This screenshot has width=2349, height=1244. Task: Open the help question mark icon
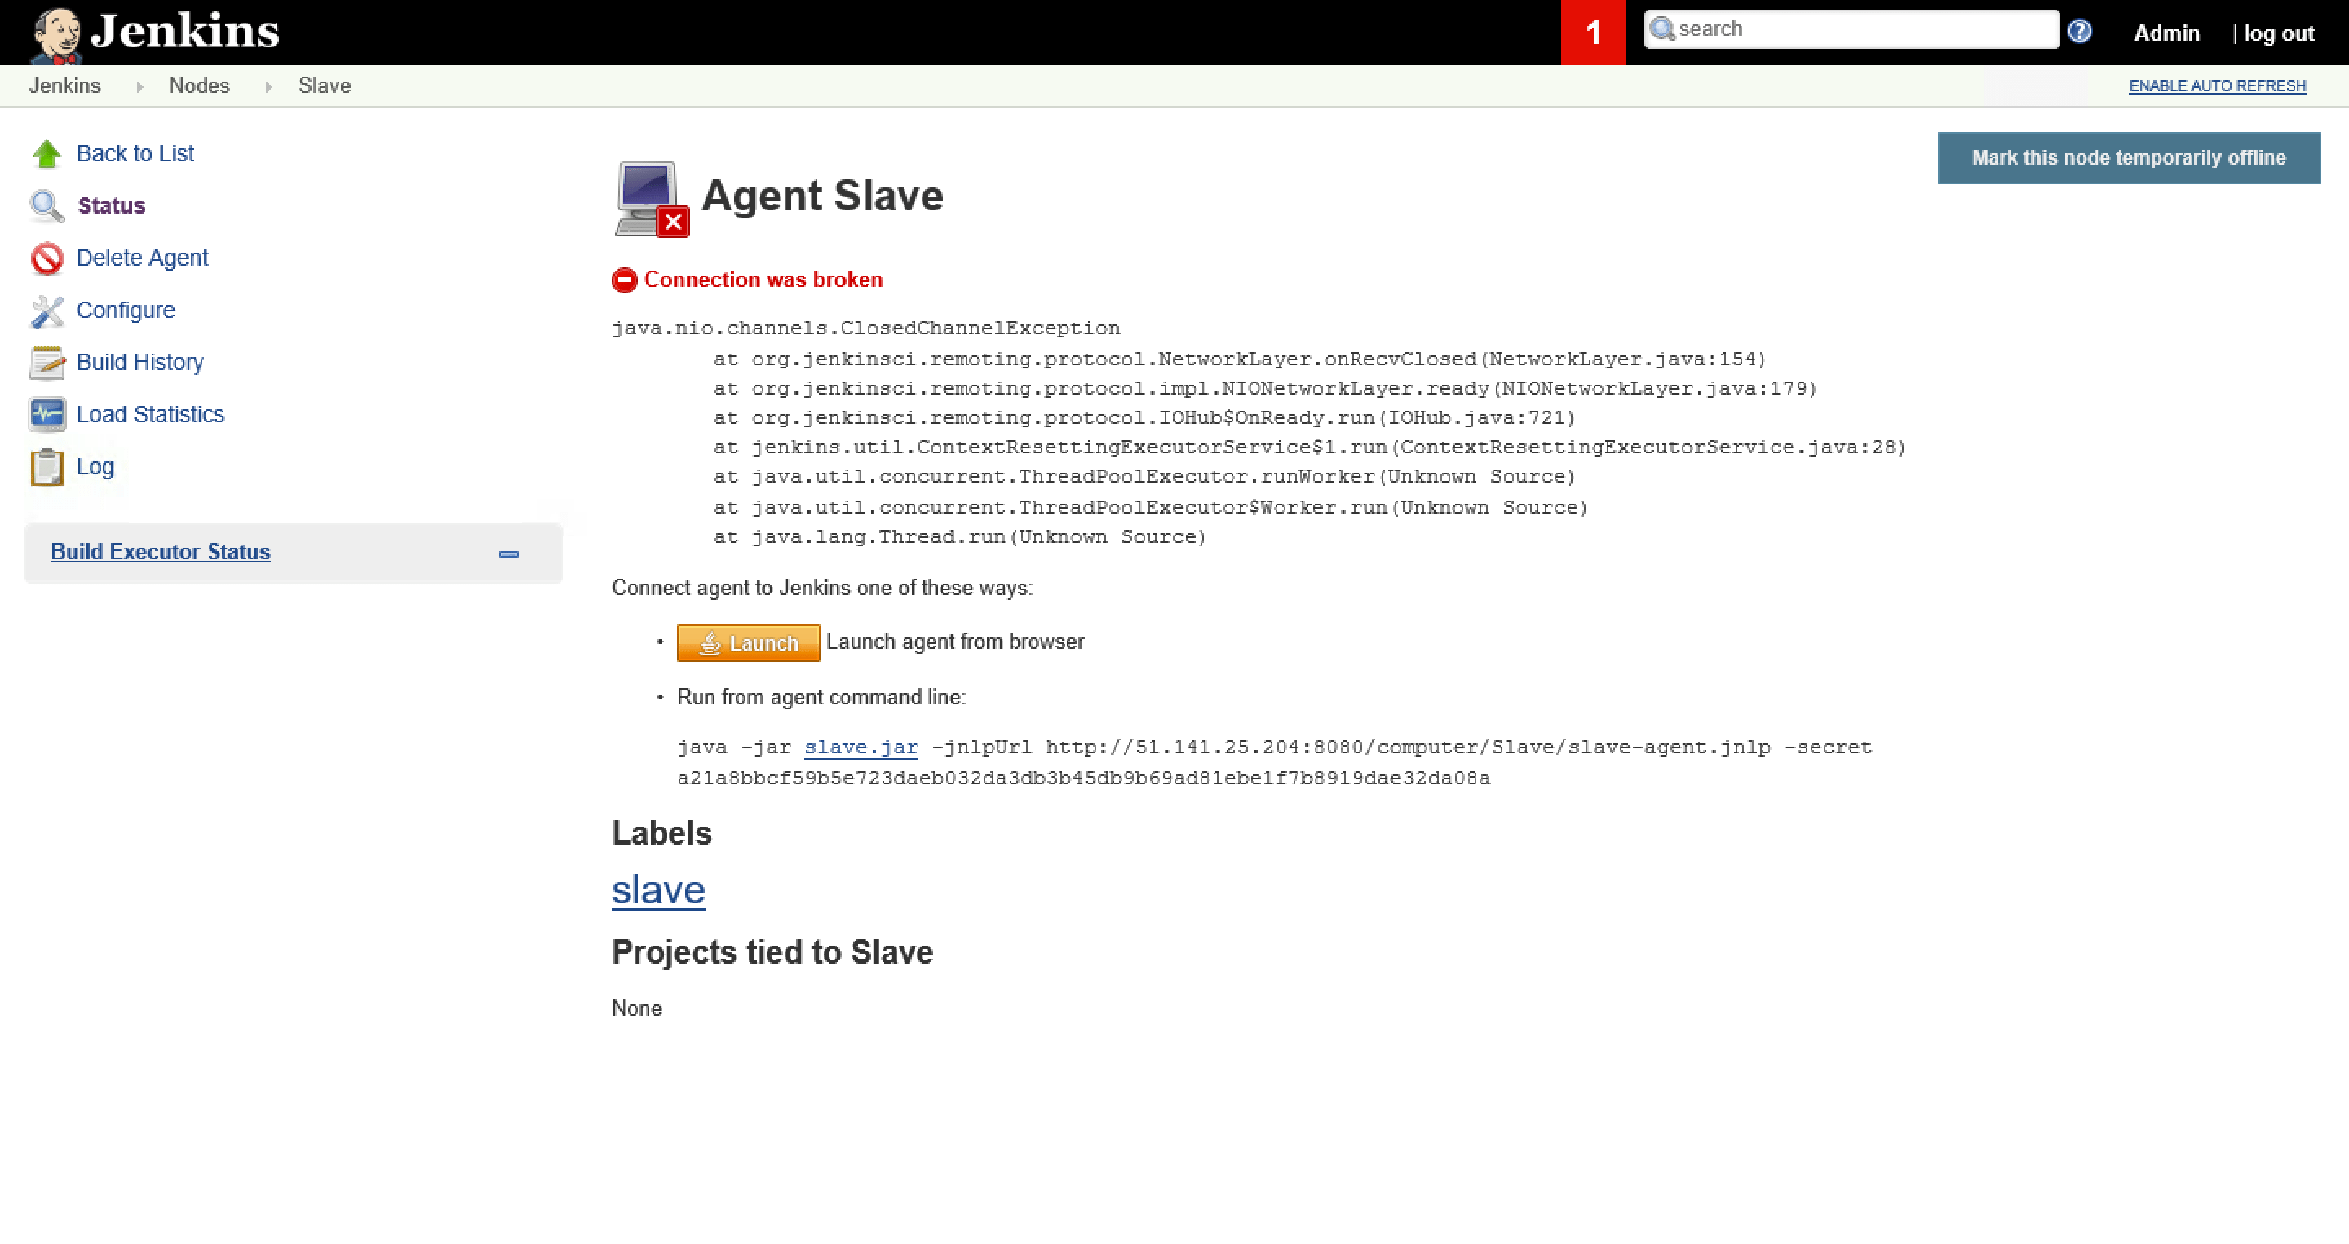point(2080,30)
